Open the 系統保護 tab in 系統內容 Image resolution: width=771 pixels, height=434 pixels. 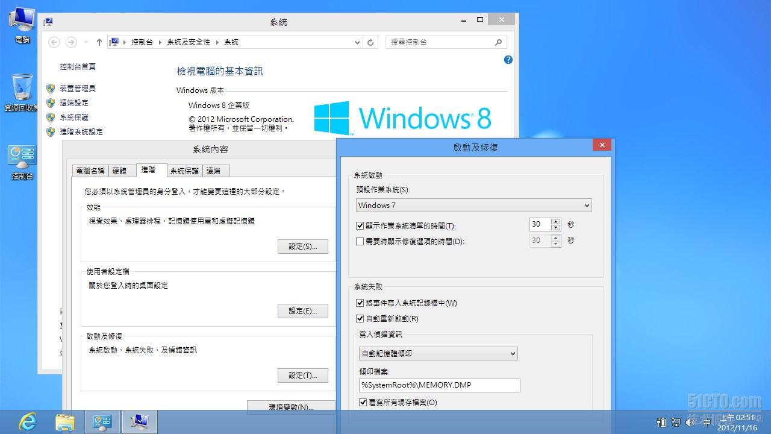(184, 171)
